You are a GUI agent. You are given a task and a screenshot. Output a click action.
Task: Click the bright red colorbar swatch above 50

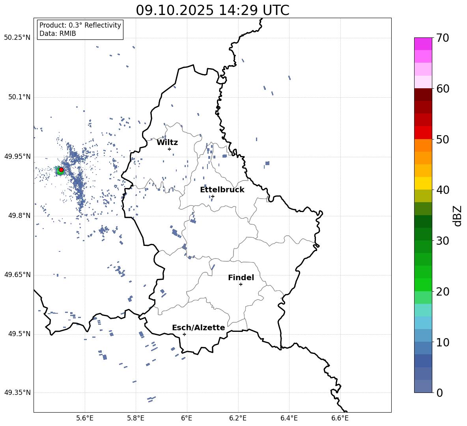(x=423, y=133)
